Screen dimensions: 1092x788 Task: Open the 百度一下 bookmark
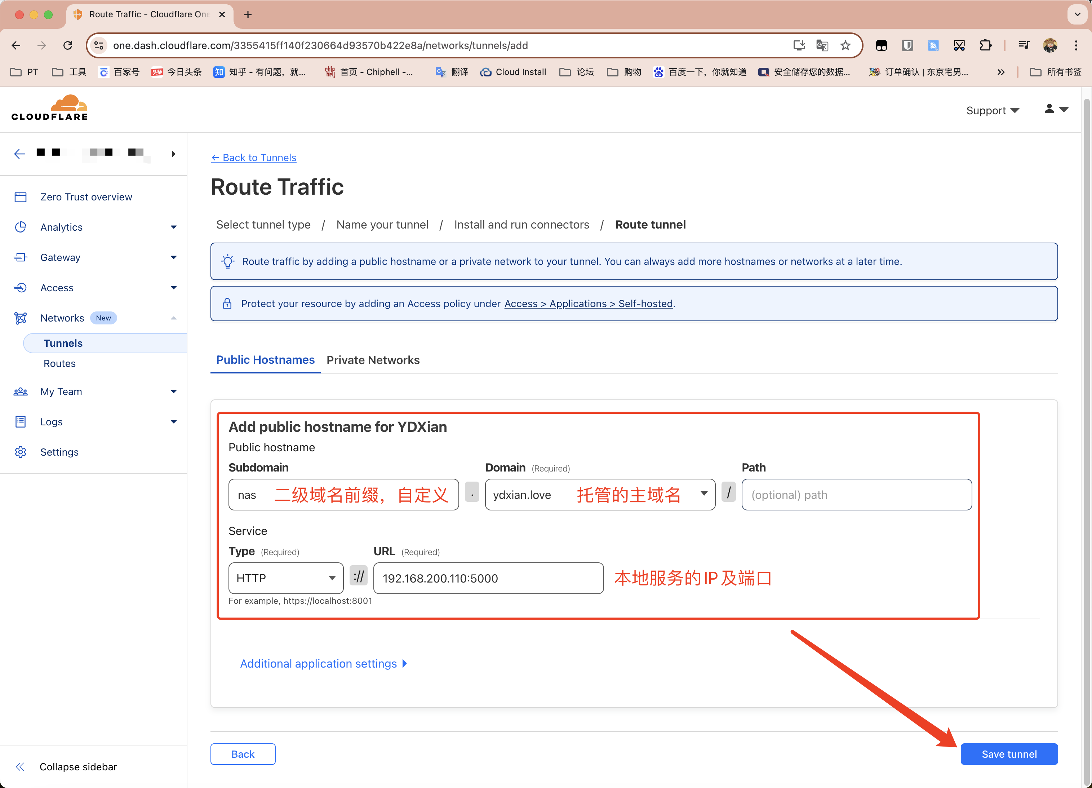[x=700, y=72]
